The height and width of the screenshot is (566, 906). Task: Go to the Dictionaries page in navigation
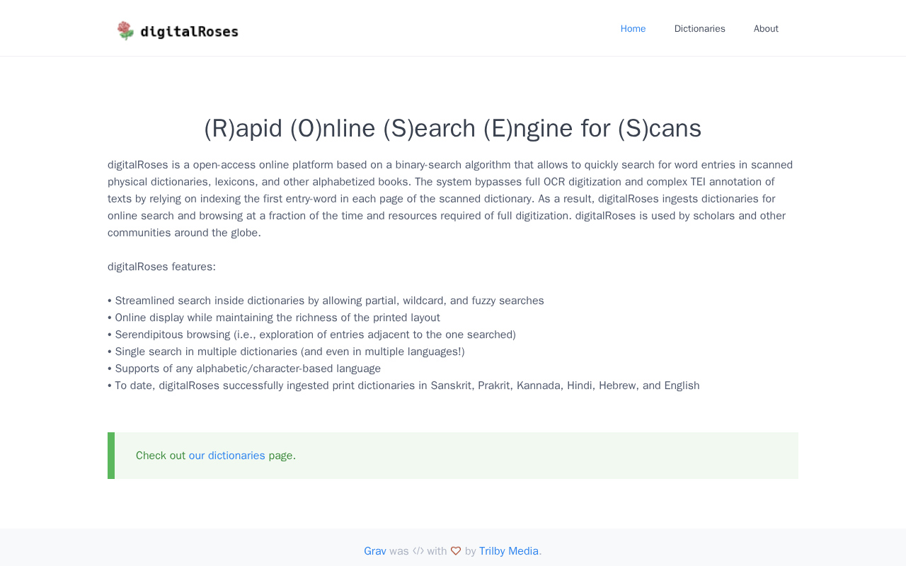tap(699, 28)
